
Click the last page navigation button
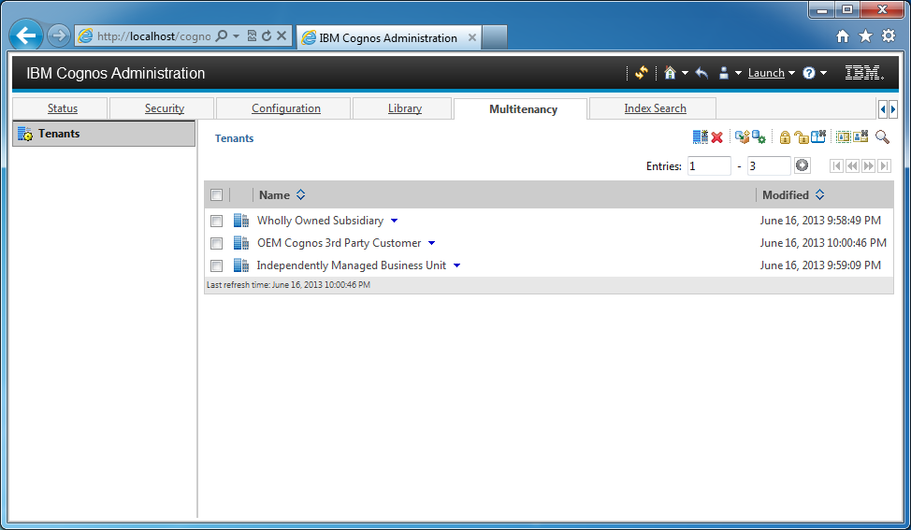coord(884,166)
